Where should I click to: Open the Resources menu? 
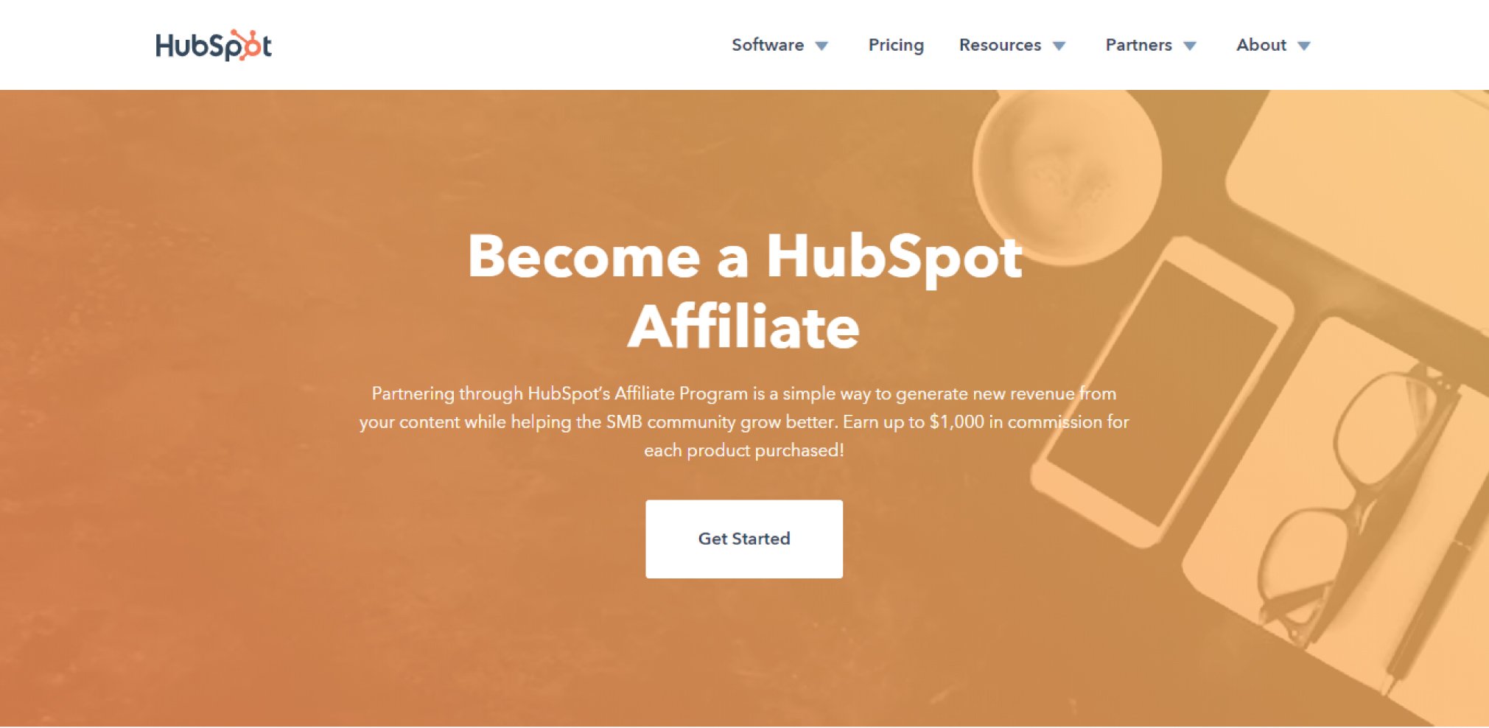pyautogui.click(x=1000, y=45)
